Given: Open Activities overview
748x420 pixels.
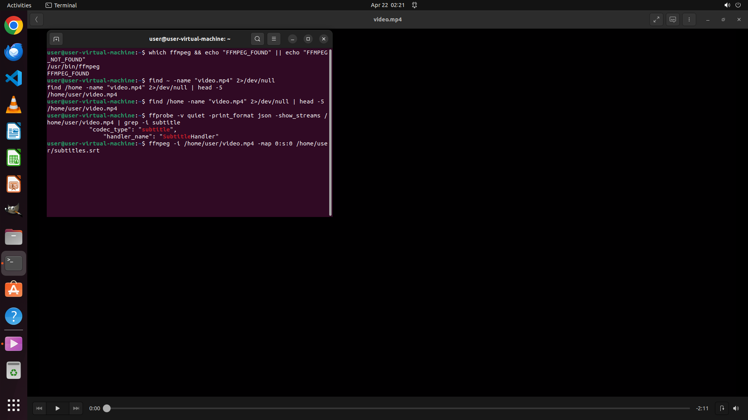Looking at the screenshot, I should coord(19,5).
